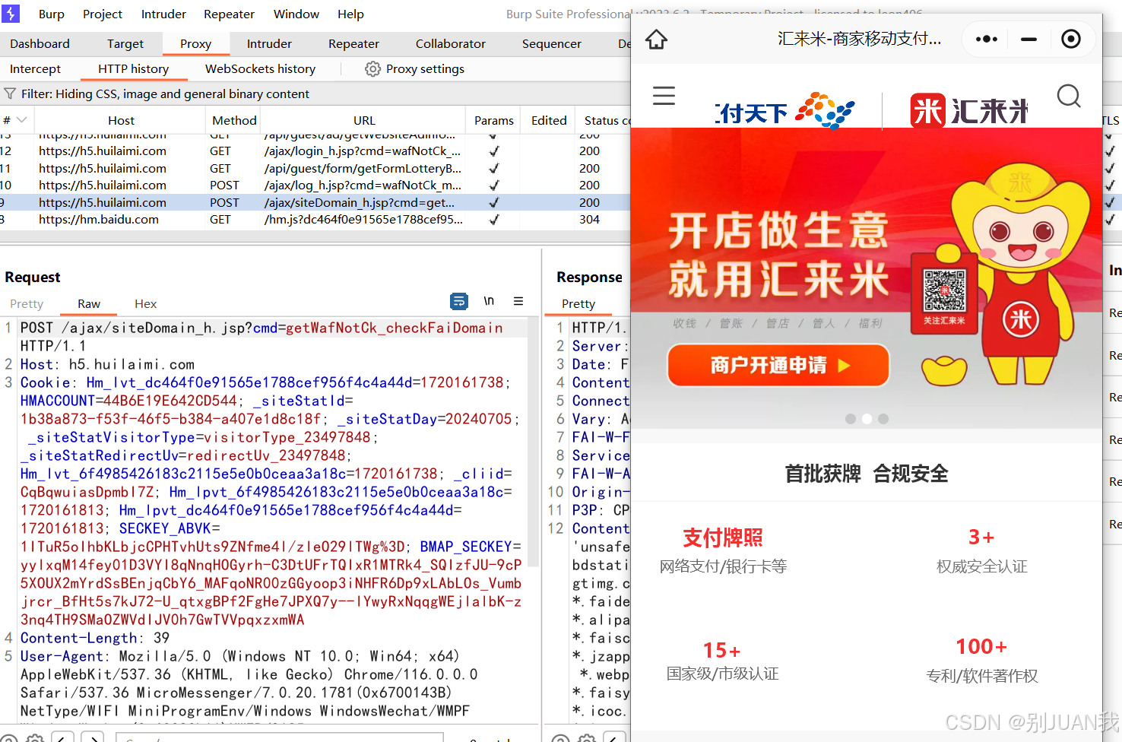Screen dimensions: 1122x742
Task: Click the Status 304 cell of the baidu row
Action: coord(589,219)
